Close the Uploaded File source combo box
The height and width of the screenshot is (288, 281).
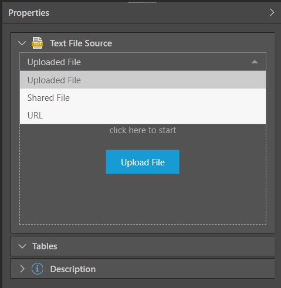143,62
